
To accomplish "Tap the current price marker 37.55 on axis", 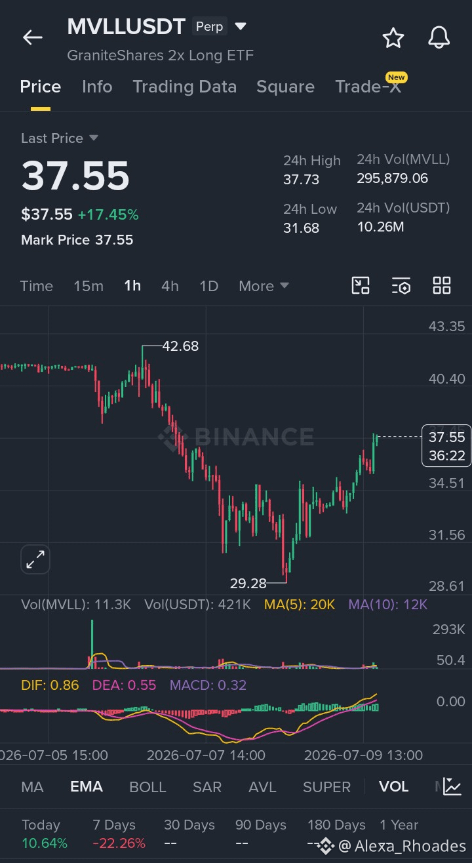I will pyautogui.click(x=446, y=446).
